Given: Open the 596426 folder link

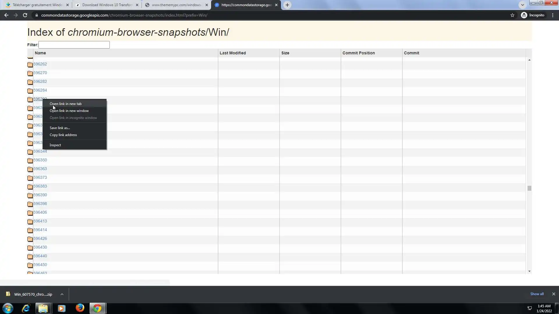Looking at the screenshot, I should [x=40, y=238].
